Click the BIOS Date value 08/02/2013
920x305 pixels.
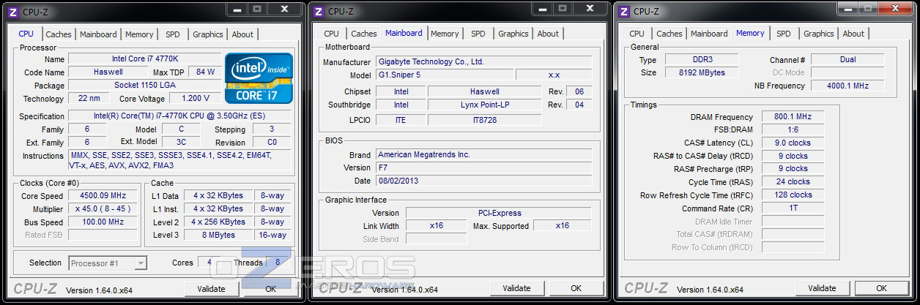pos(483,181)
